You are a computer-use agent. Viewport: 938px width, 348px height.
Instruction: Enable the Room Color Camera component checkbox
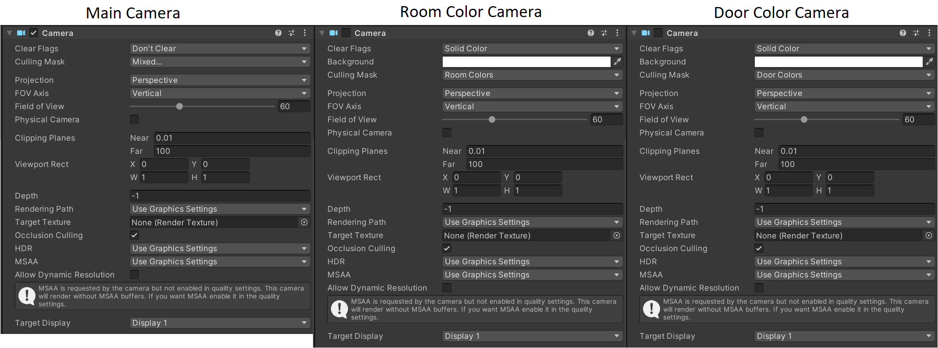tap(346, 33)
